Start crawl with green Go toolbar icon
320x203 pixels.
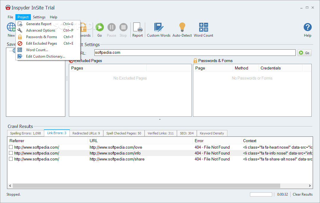click(x=100, y=27)
